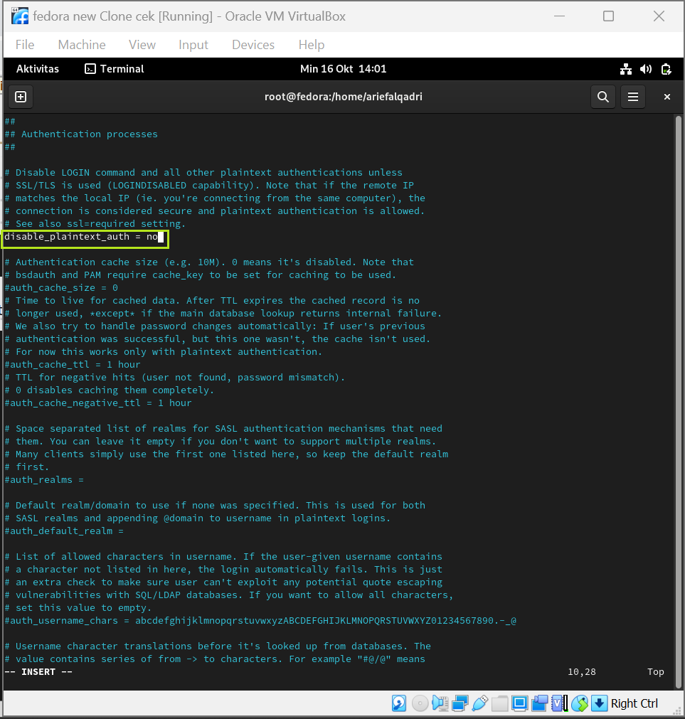Click the keyboard capture arrow icon
Image resolution: width=685 pixels, height=719 pixels.
(599, 703)
